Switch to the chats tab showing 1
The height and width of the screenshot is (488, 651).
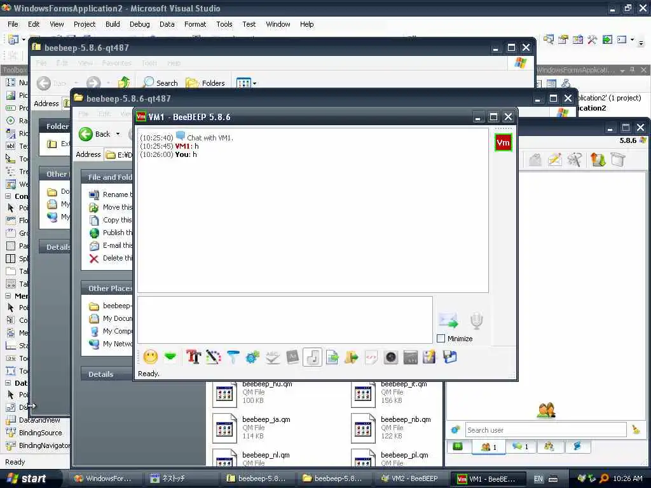coord(520,447)
